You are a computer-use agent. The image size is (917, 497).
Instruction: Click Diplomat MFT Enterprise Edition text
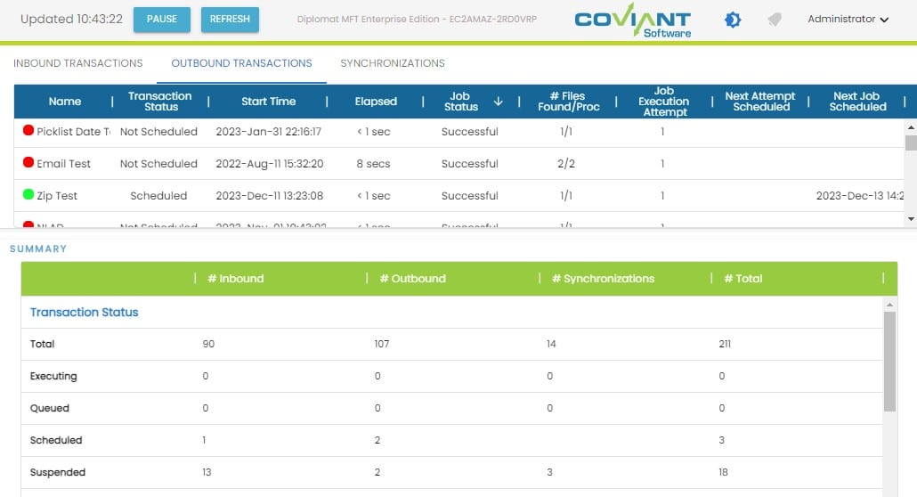pos(417,20)
